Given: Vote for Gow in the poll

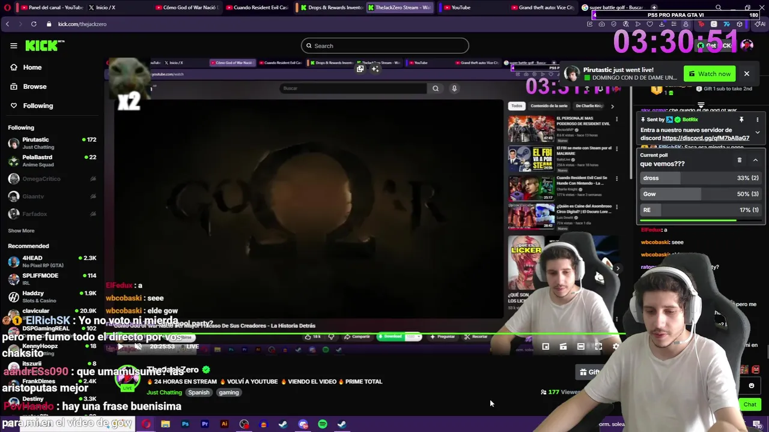Looking at the screenshot, I should (x=701, y=194).
